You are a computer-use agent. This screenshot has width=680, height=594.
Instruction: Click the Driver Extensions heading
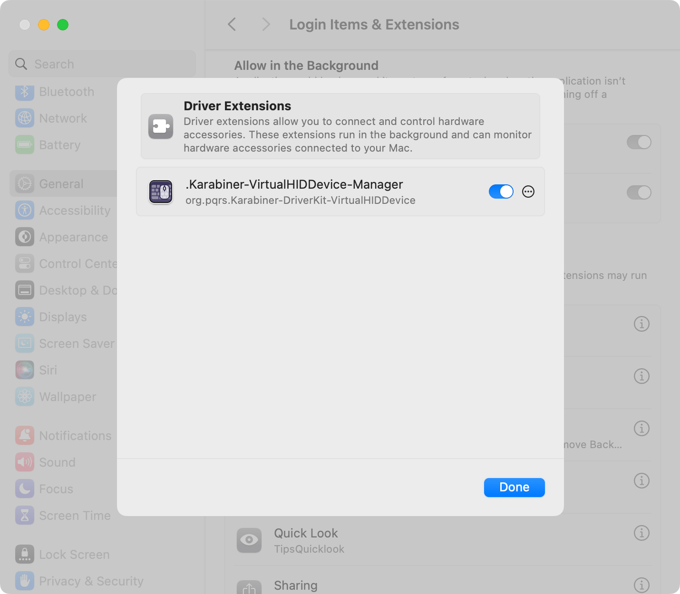[x=237, y=105]
